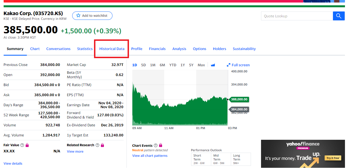The height and width of the screenshot is (168, 350).
Task: Click the Related Research lock icon
Action: 102,145
